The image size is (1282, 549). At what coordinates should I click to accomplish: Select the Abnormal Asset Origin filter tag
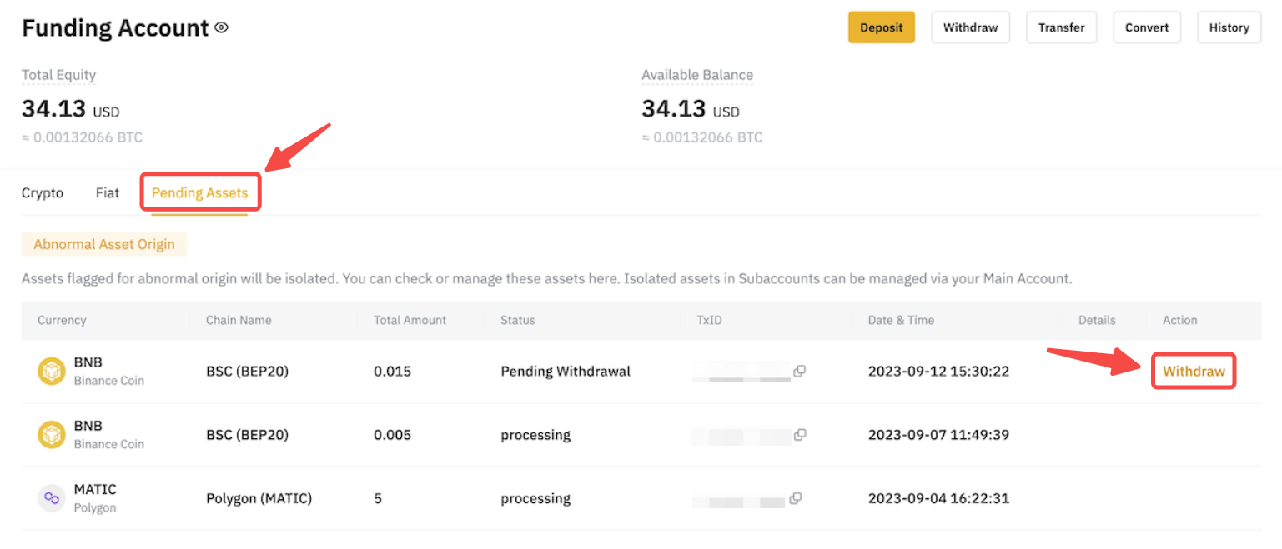(x=104, y=244)
